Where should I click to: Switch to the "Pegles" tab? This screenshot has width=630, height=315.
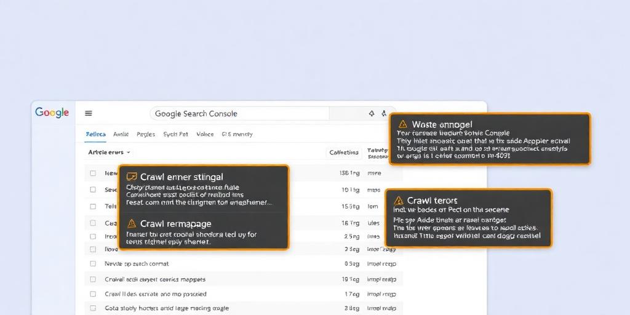click(146, 134)
